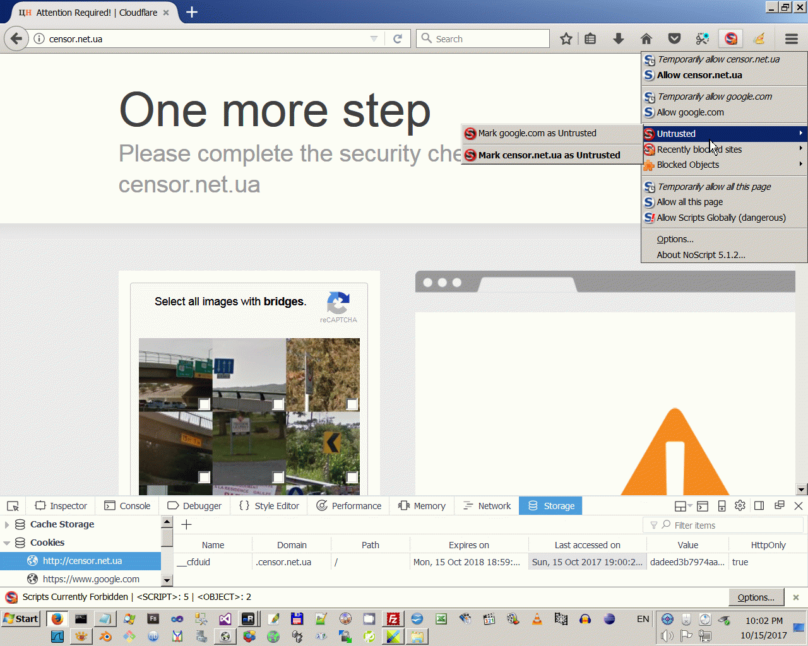Switch to the Network tab in DevTools

[487, 506]
